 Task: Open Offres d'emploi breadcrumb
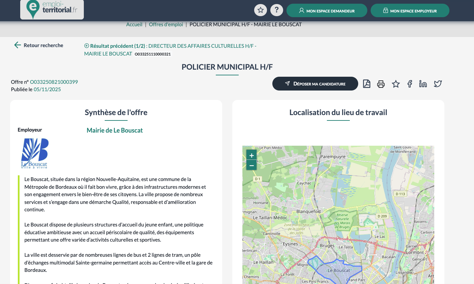click(166, 25)
